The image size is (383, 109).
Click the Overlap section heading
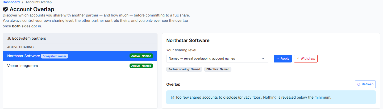(x=173, y=84)
